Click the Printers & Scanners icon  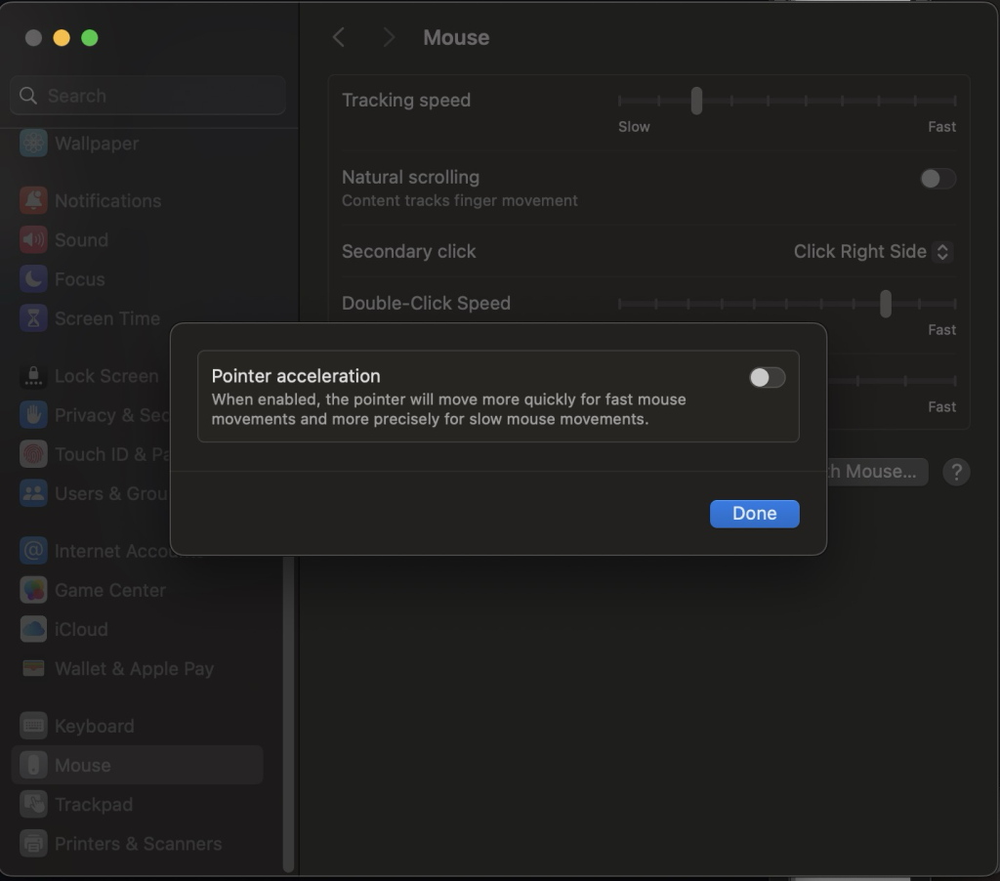tap(33, 843)
